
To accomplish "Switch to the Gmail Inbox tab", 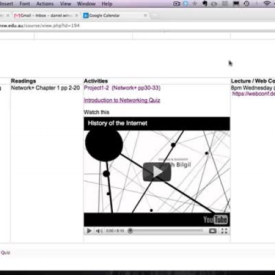I will click(46, 15).
